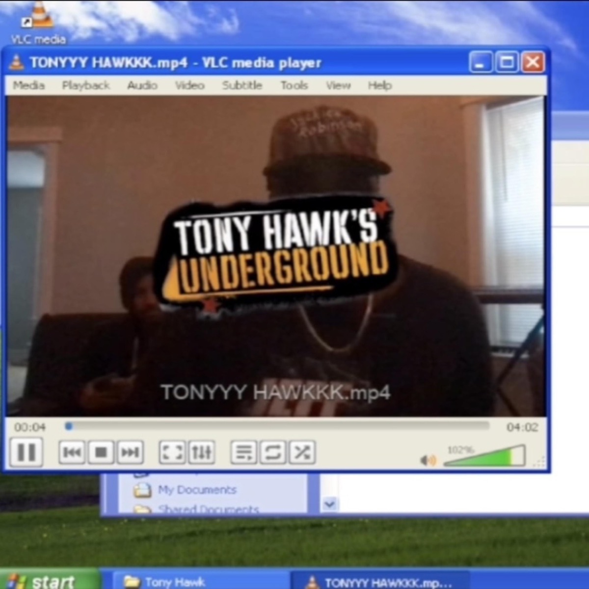Open My Documents in Explorer window
The width and height of the screenshot is (589, 589).
point(185,489)
